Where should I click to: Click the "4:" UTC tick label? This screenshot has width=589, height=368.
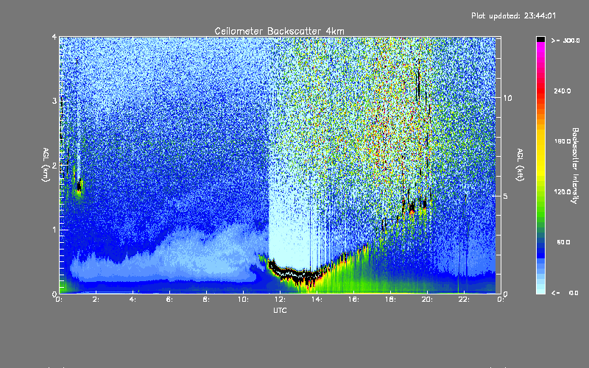(133, 300)
